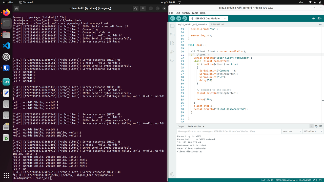Viewport: 324px width, 182px height.
Task: Open Visual Studio Code from the dock
Action: point(6,45)
